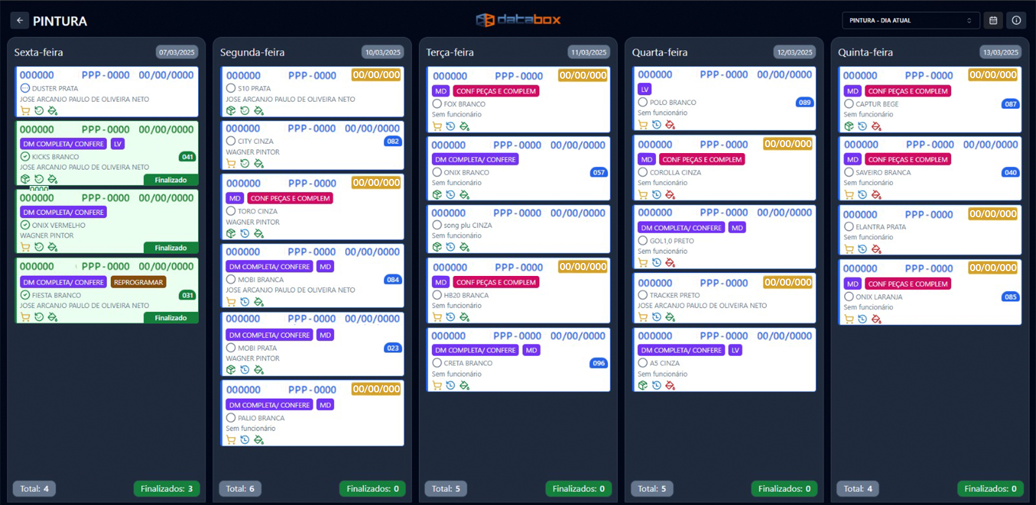
Task: Click the info icon in the top bar
Action: 1016,20
